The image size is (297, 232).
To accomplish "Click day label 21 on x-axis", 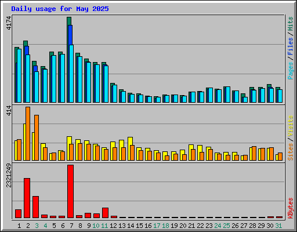I will [191, 226].
